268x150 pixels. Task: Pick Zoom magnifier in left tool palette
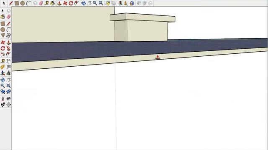(3, 86)
